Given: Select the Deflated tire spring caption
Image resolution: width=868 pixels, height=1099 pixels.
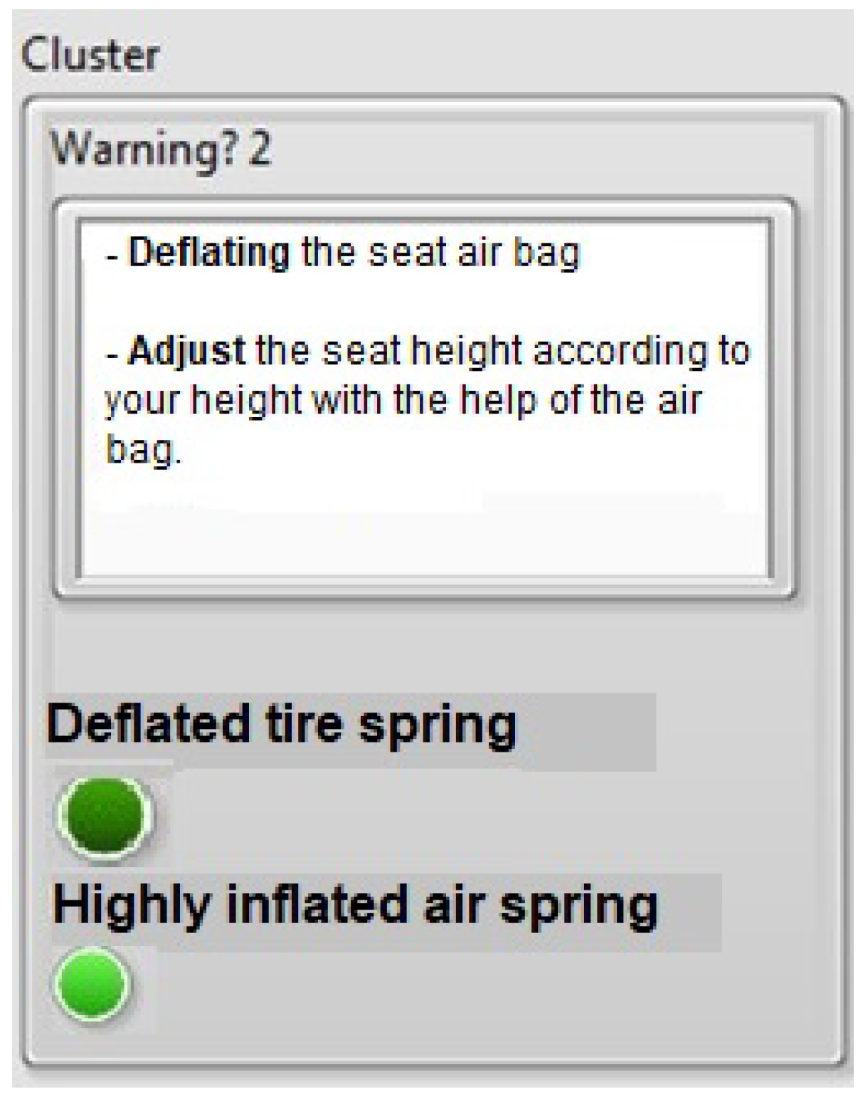Looking at the screenshot, I should [x=281, y=725].
